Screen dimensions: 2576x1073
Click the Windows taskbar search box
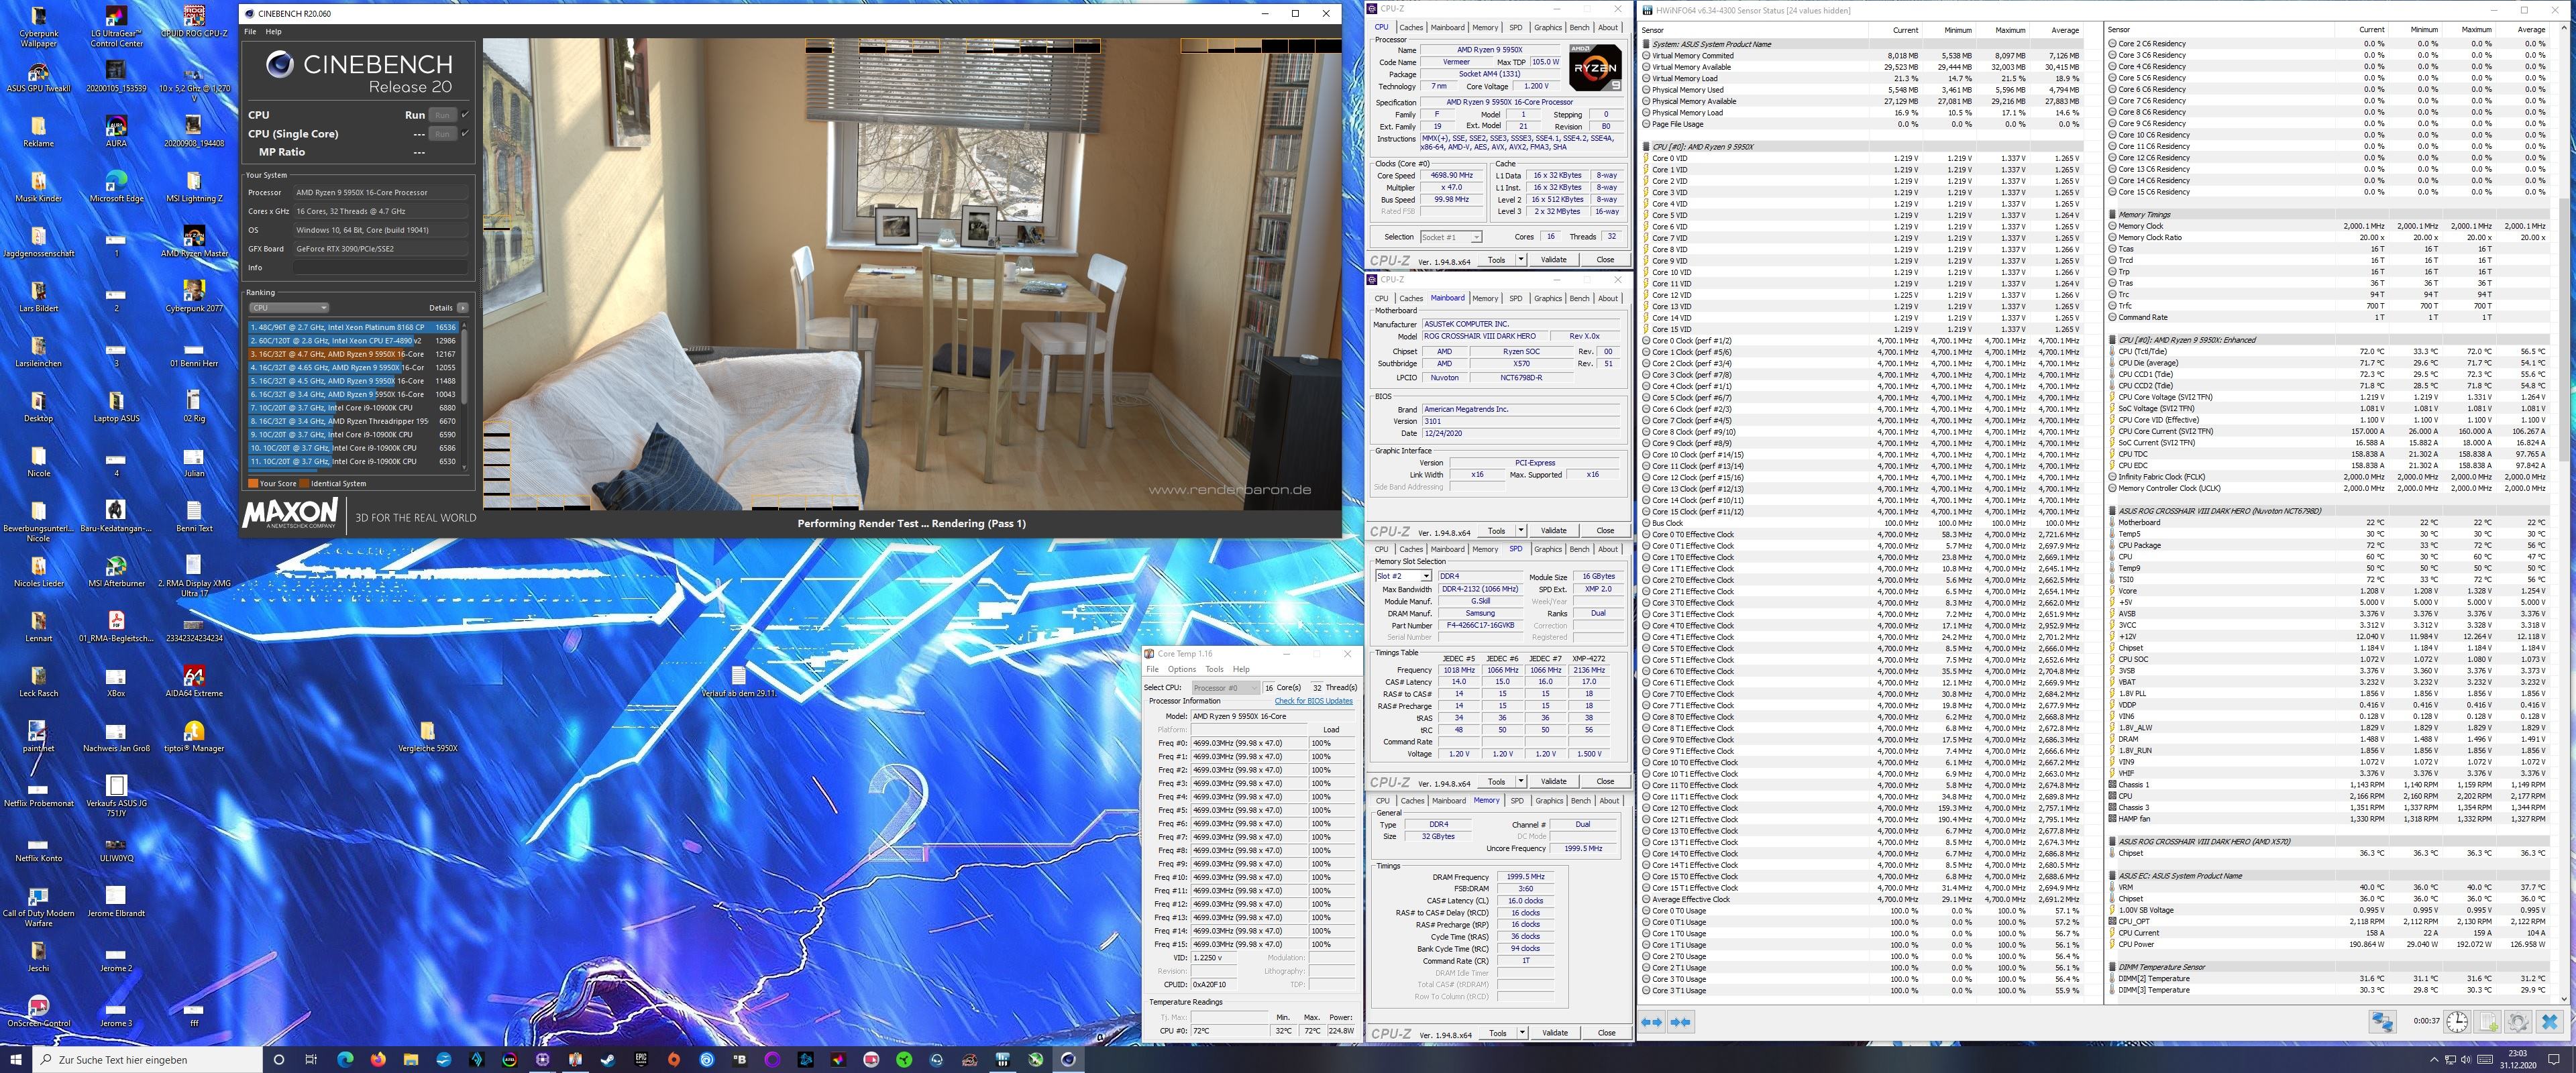click(x=148, y=1060)
